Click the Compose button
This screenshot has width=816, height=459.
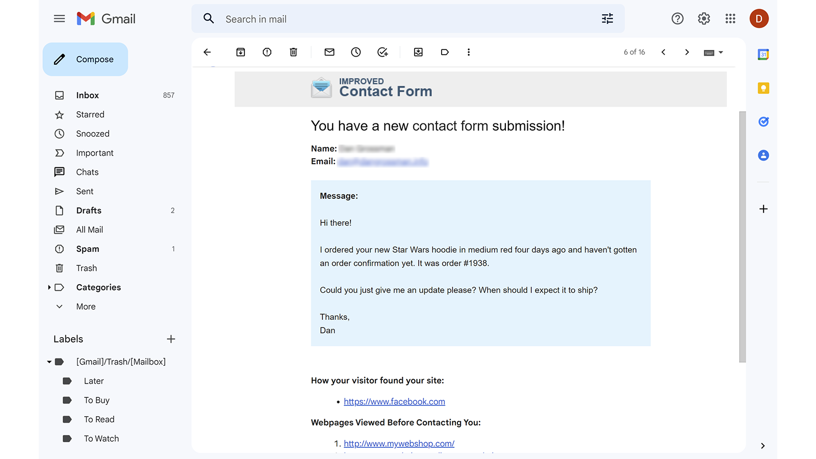click(85, 59)
